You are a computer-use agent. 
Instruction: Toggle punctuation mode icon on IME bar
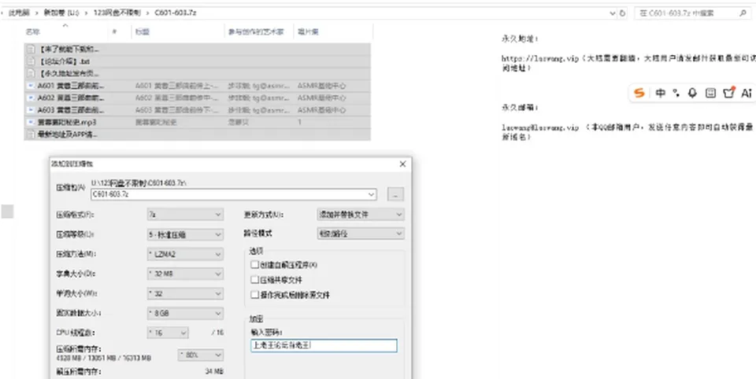pyautogui.click(x=676, y=93)
